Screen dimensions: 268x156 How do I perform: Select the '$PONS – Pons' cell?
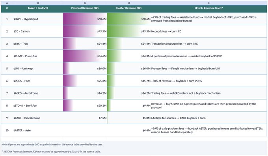click(38, 81)
